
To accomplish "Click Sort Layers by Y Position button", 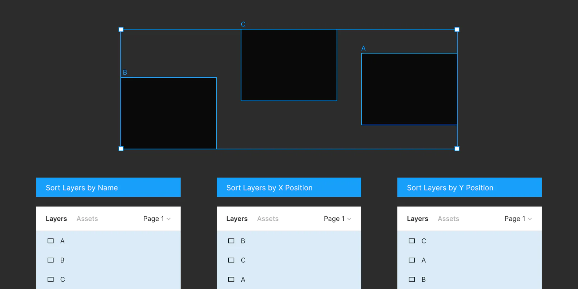I will point(470,187).
